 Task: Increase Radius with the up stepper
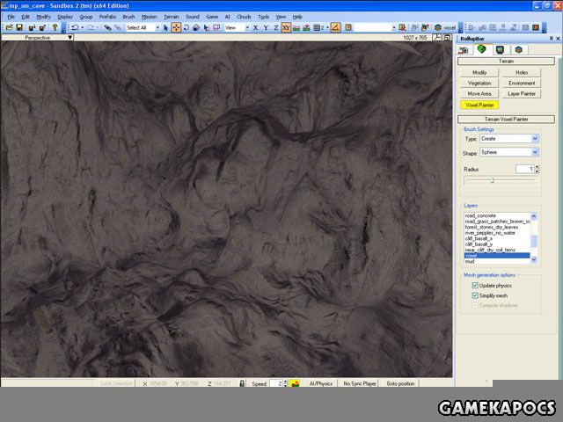pos(537,167)
